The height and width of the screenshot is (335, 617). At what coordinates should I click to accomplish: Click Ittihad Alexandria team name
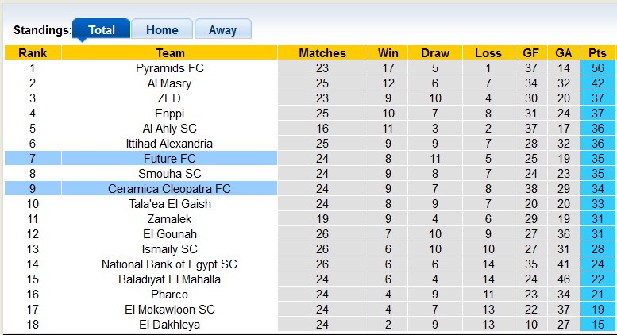point(169,144)
